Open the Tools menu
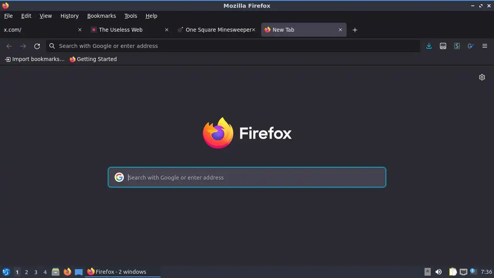 click(130, 16)
